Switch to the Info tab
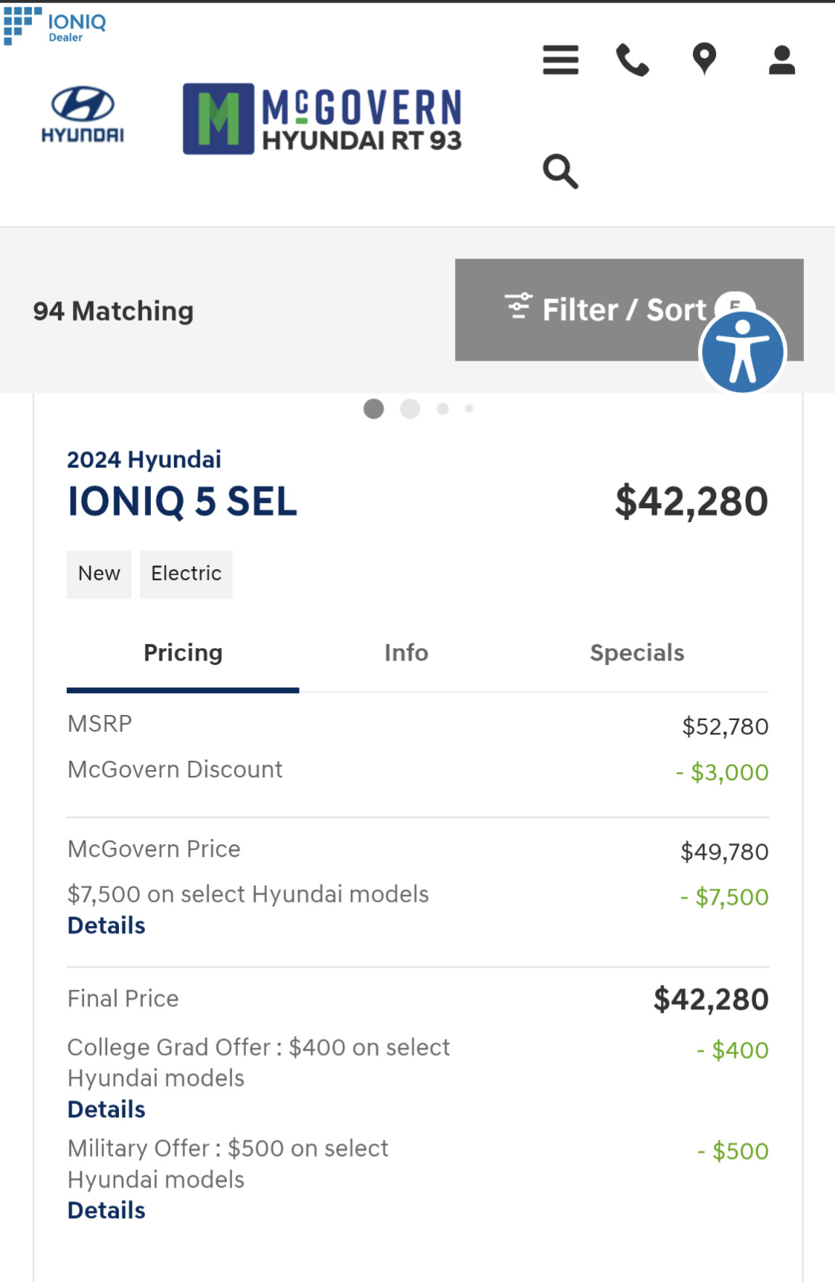Viewport: 835px width, 1282px height. tap(406, 653)
